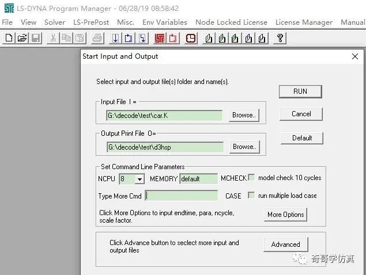Click the Type More Cmd field
Screen dimensions: 366x275
182,196
